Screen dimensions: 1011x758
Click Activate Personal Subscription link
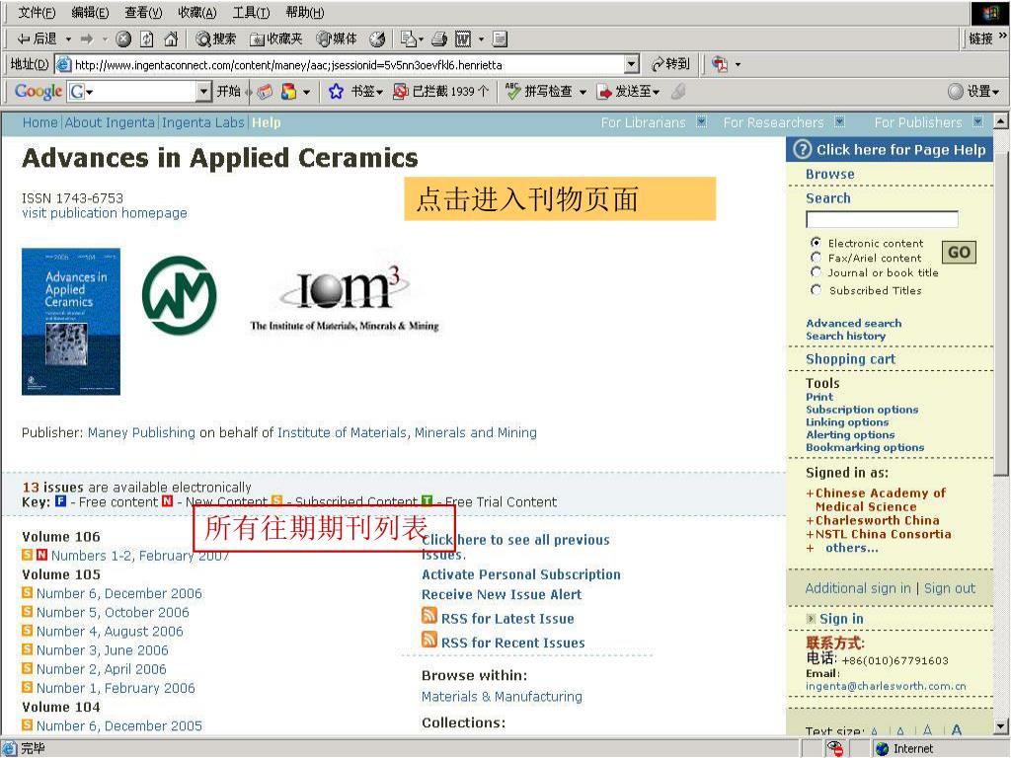click(x=521, y=574)
